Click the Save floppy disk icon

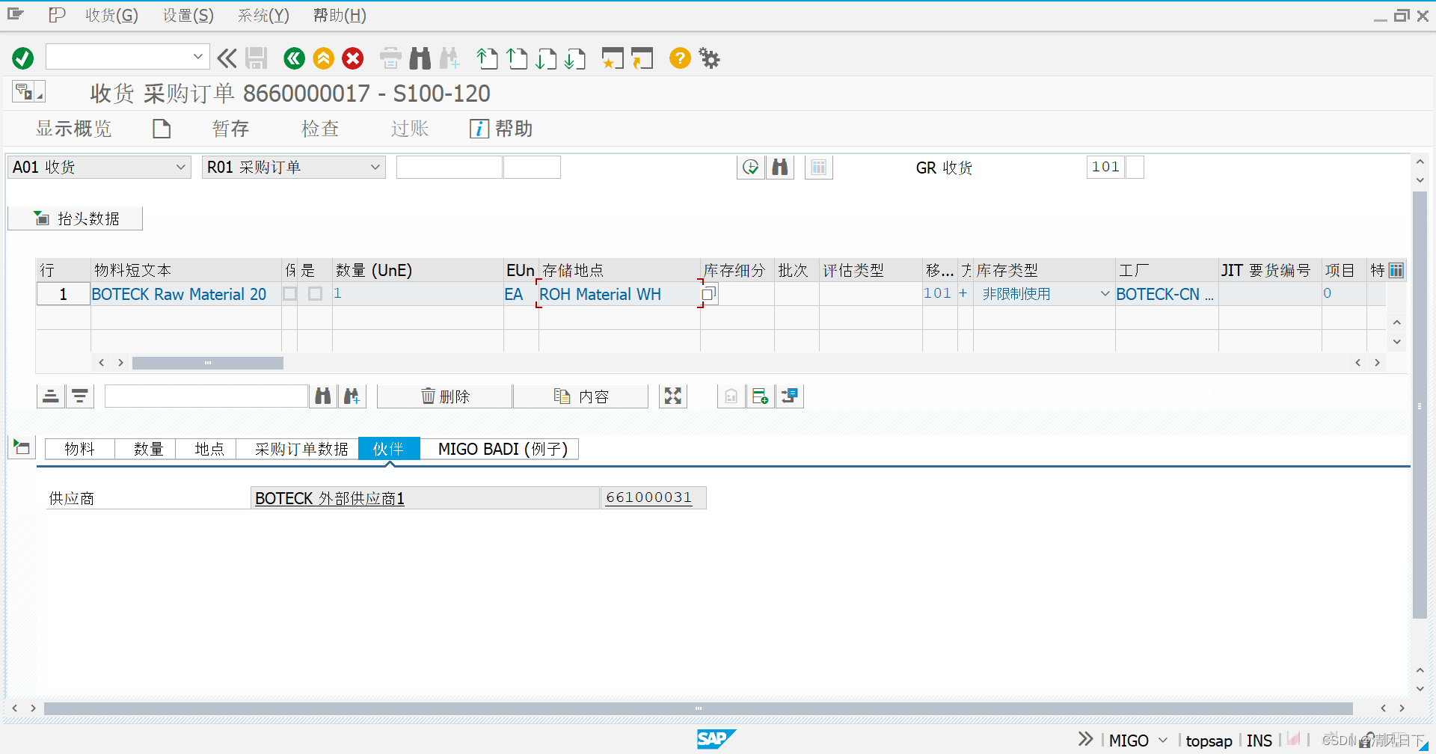(257, 58)
